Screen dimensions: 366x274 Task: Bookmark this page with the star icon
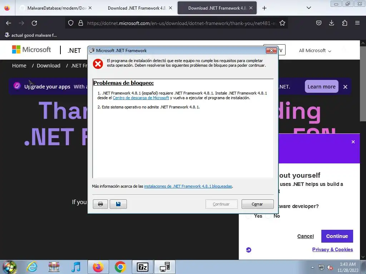click(x=282, y=23)
